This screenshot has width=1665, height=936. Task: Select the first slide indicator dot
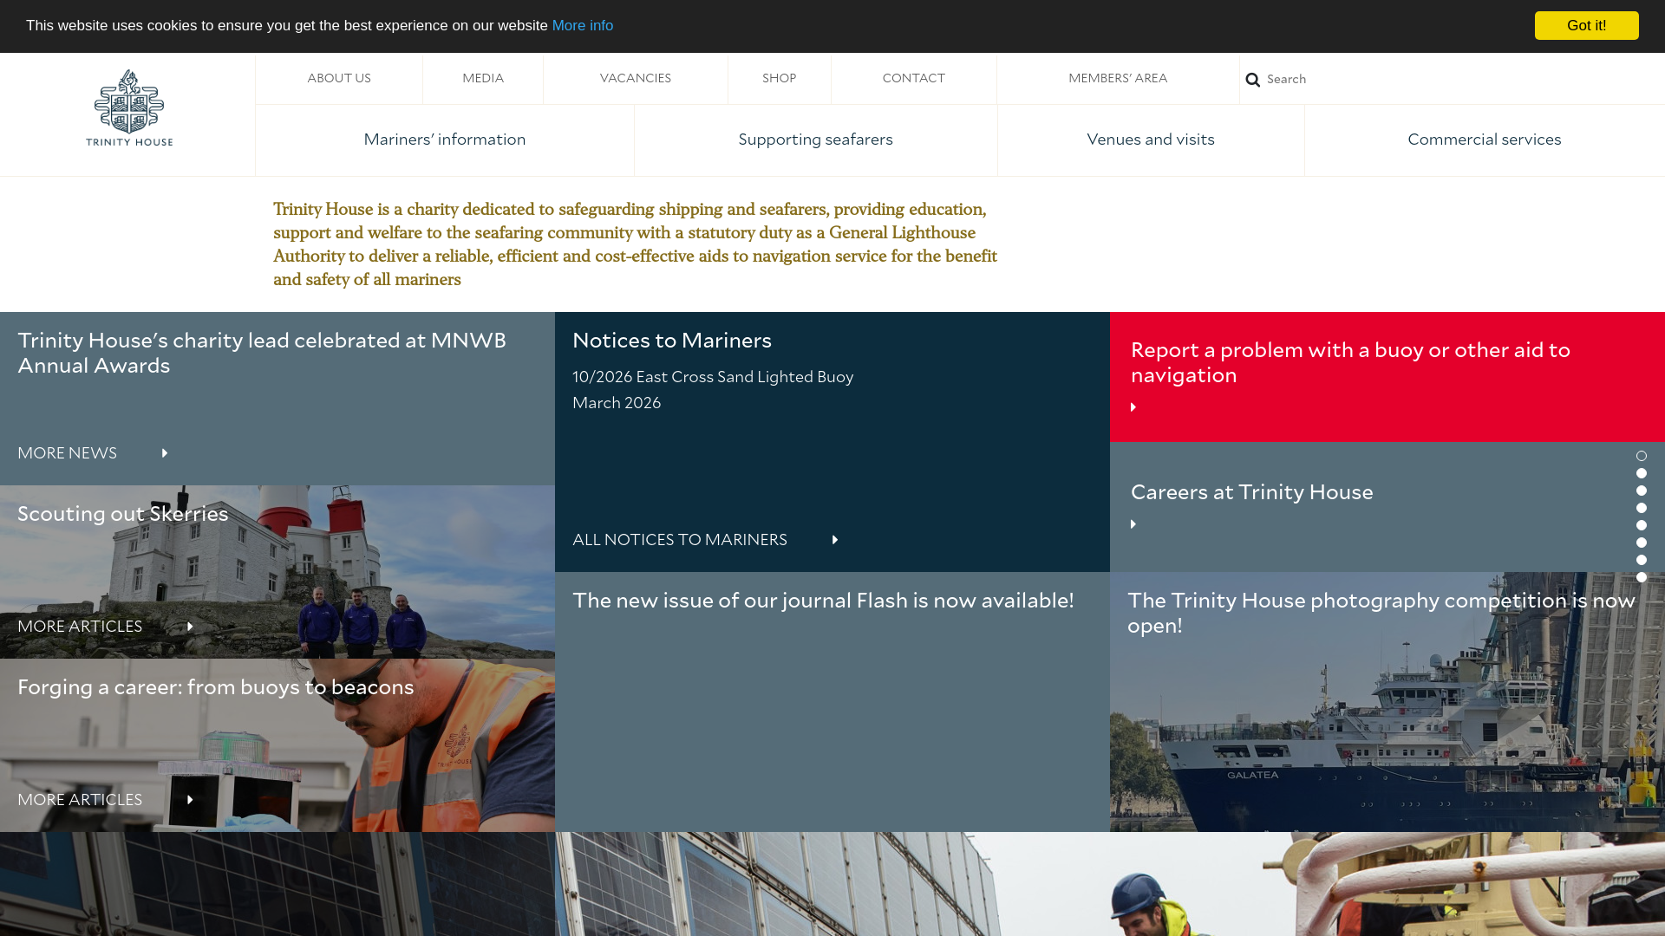tap(1642, 456)
